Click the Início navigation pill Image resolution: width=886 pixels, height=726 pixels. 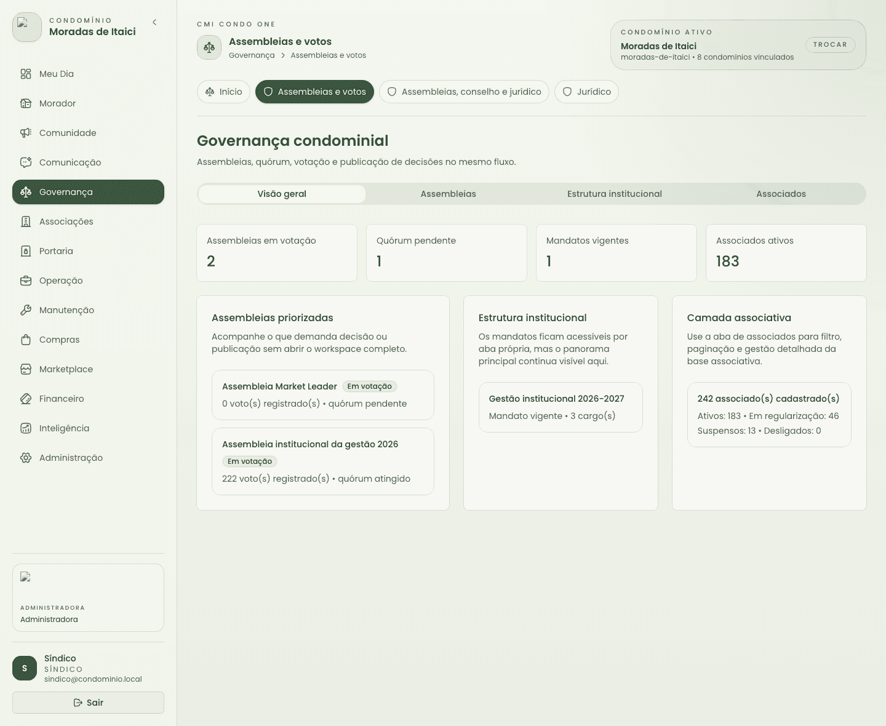tap(224, 92)
